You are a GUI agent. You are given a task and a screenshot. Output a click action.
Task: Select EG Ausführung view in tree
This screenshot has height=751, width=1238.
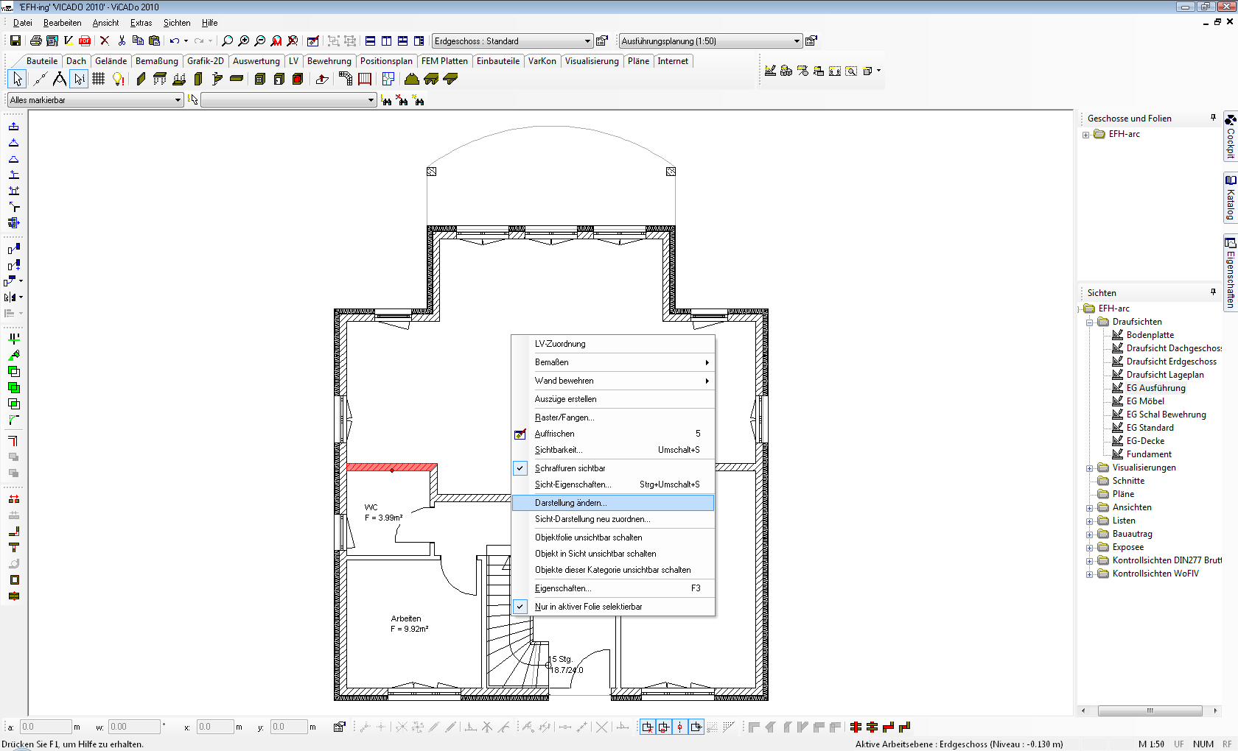click(1155, 388)
